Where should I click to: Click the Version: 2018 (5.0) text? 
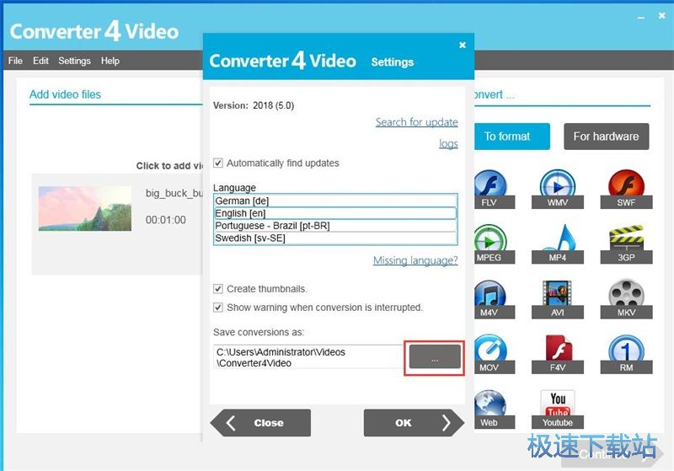(254, 105)
